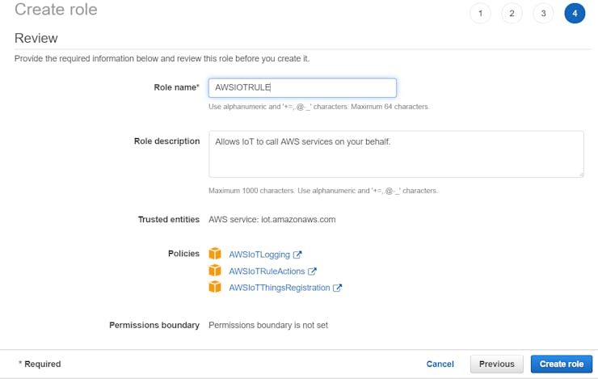Click the AWSIoTThingsRegistration policy cube icon
This screenshot has height=379, width=598.
coord(215,287)
